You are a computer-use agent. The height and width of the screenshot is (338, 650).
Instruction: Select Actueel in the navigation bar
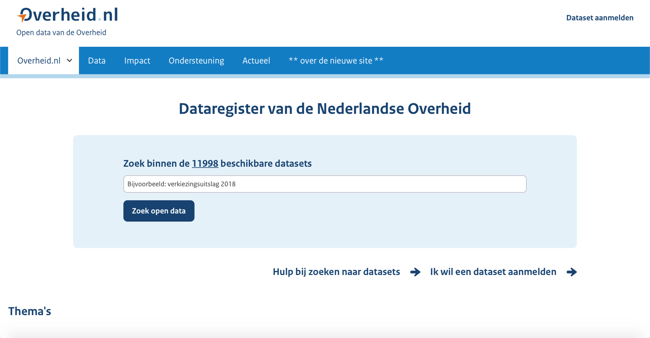256,61
